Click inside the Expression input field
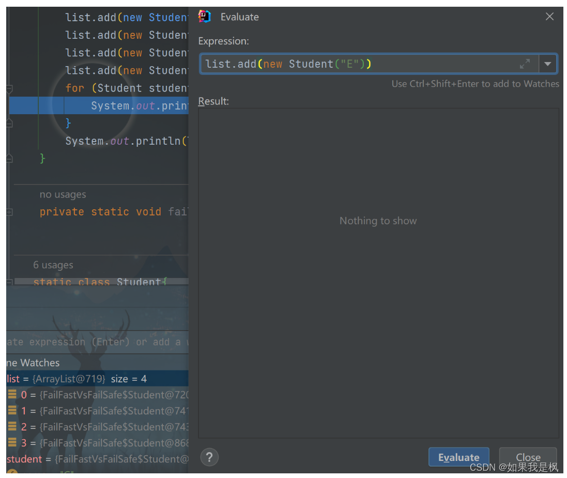Image resolution: width=567 pixels, height=478 pixels. [x=362, y=64]
